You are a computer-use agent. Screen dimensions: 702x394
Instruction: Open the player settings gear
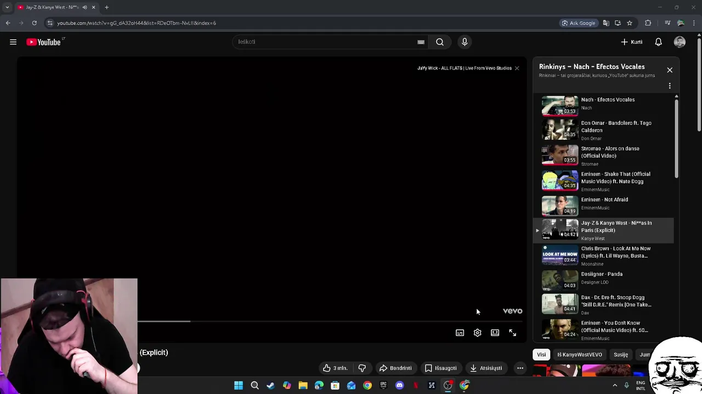coord(477,333)
